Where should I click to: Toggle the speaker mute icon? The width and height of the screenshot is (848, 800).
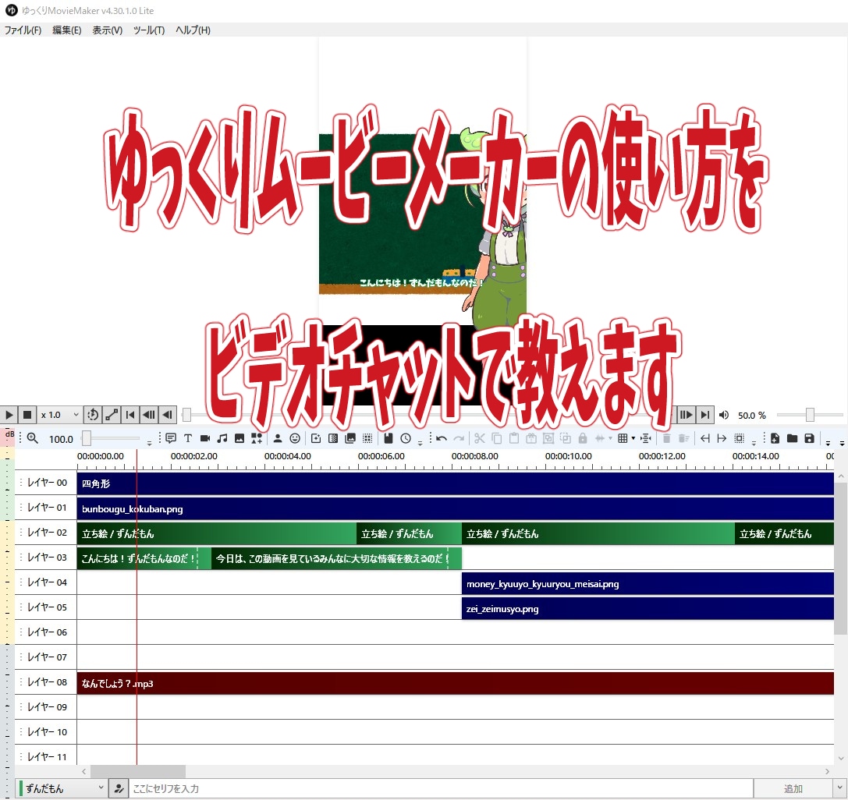724,415
